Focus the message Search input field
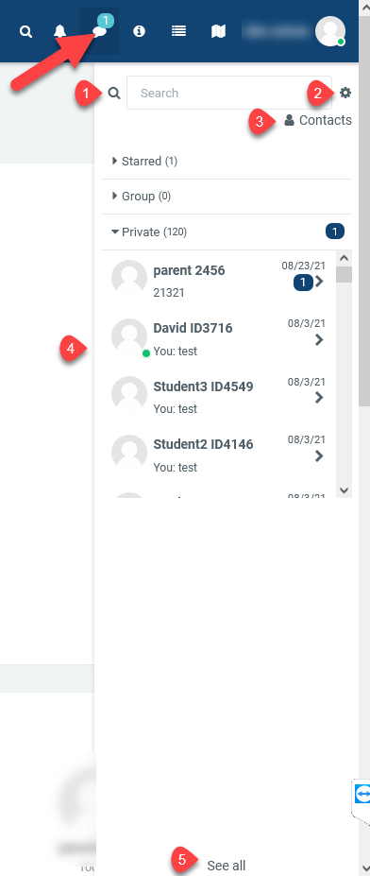This screenshot has height=876, width=370. (x=229, y=93)
